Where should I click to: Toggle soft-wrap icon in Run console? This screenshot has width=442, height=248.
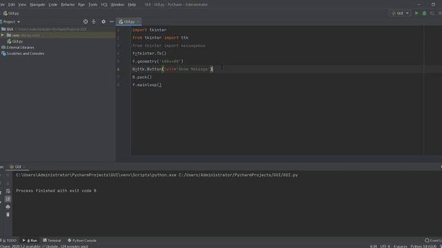[8, 192]
